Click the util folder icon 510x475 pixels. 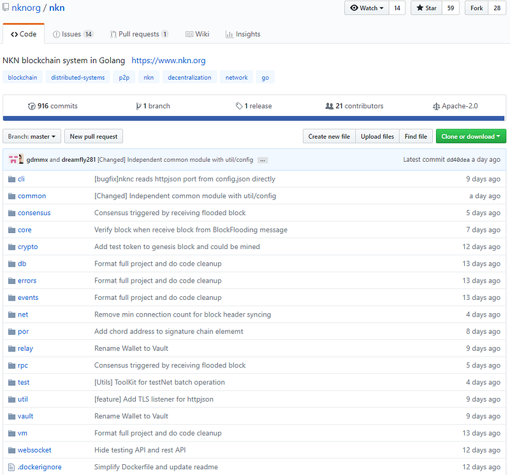(11, 399)
